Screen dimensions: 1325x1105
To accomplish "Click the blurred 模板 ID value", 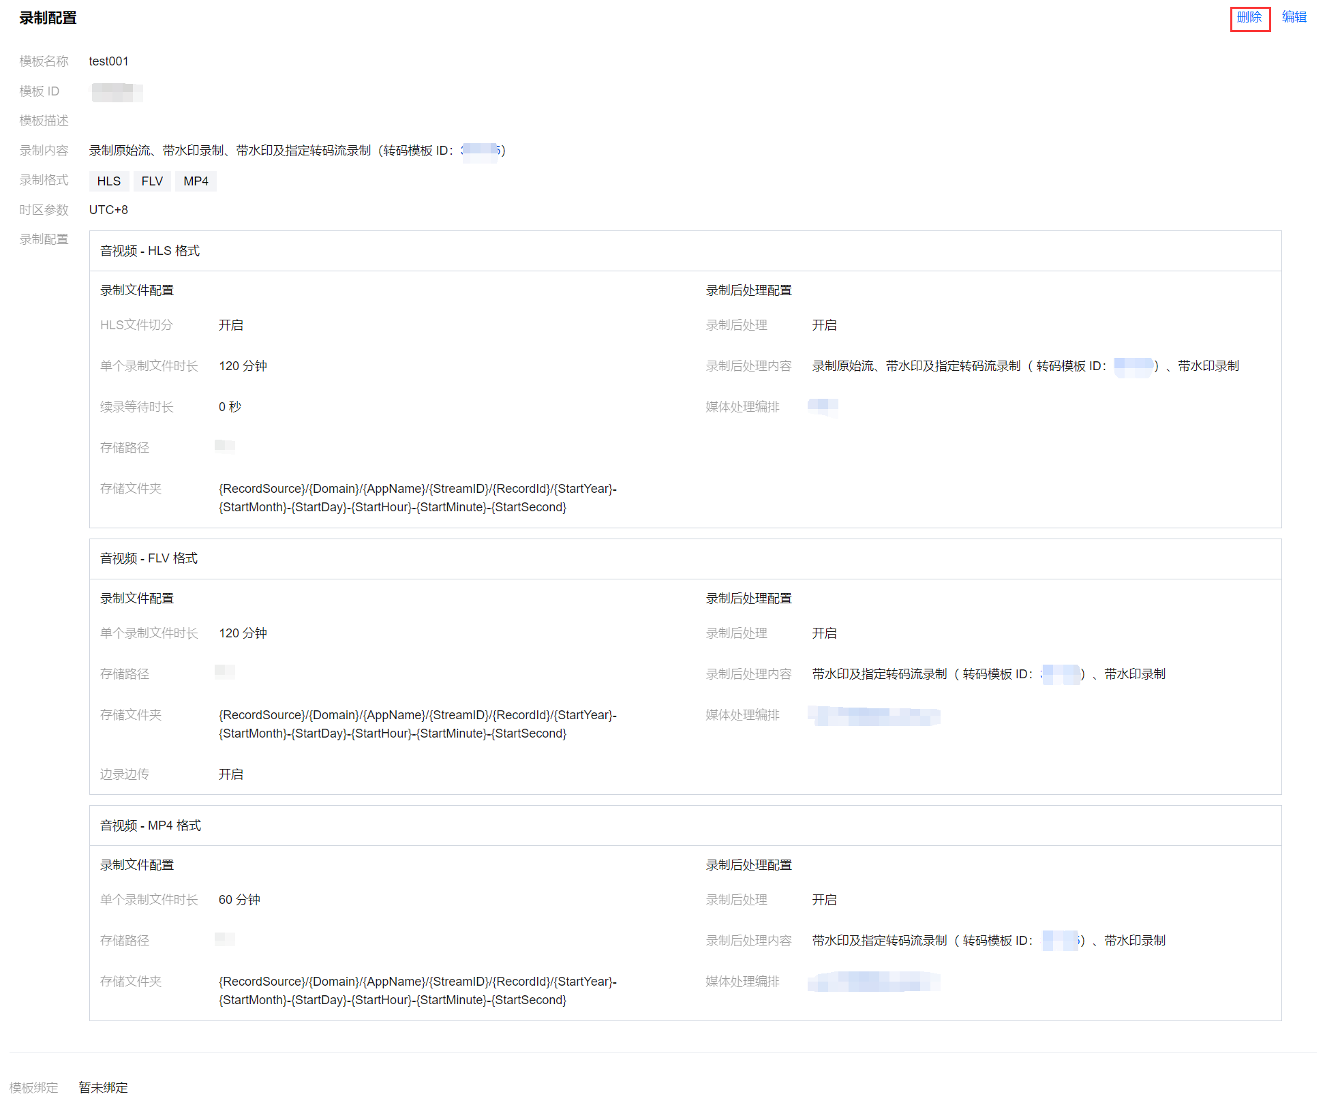I will (117, 91).
